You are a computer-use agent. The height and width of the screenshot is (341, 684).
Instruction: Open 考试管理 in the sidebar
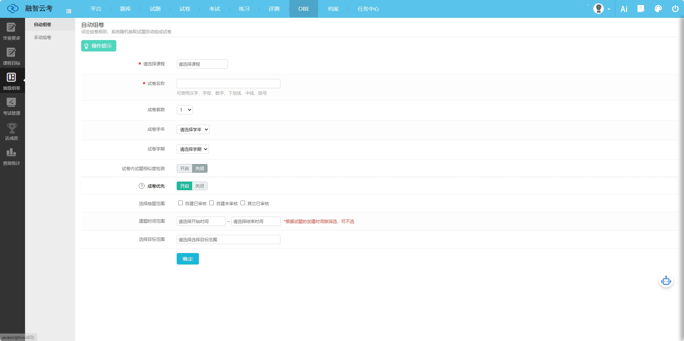coord(11,103)
